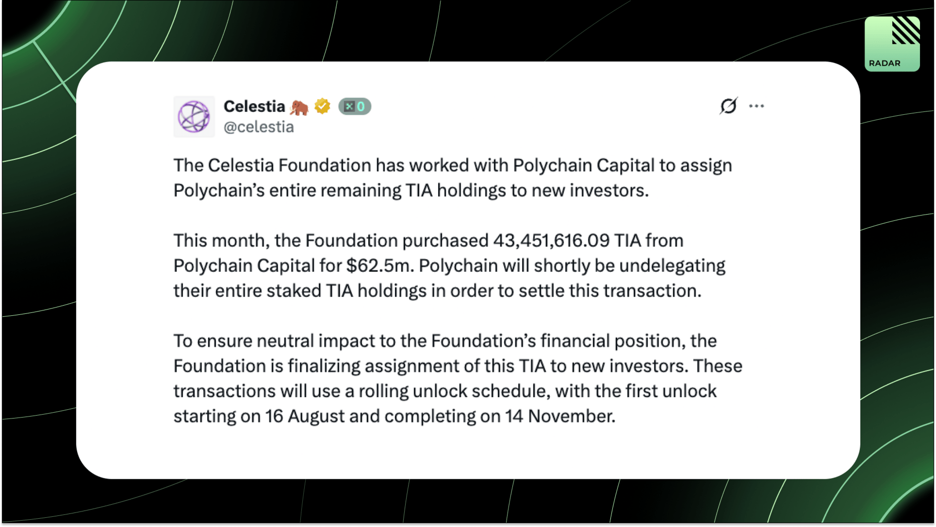Screen dimensions: 936x527
Task: Click the diagonal stripes on the RADAR logo
Action: click(x=905, y=31)
